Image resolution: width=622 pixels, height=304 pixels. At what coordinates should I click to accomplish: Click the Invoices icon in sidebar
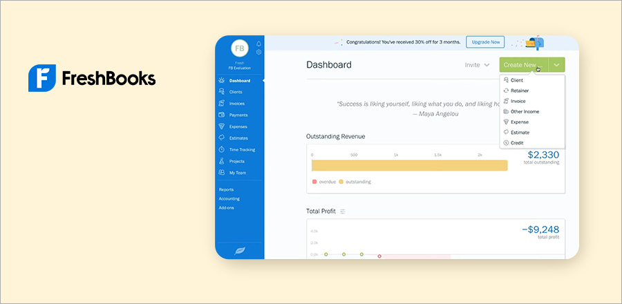[222, 104]
